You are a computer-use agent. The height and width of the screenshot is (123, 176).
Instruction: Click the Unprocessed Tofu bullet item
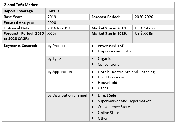(114, 51)
